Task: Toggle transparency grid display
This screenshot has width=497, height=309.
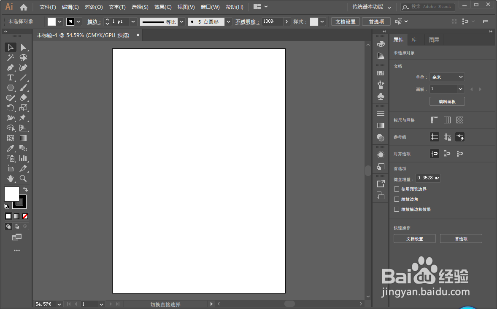Action: 460,120
